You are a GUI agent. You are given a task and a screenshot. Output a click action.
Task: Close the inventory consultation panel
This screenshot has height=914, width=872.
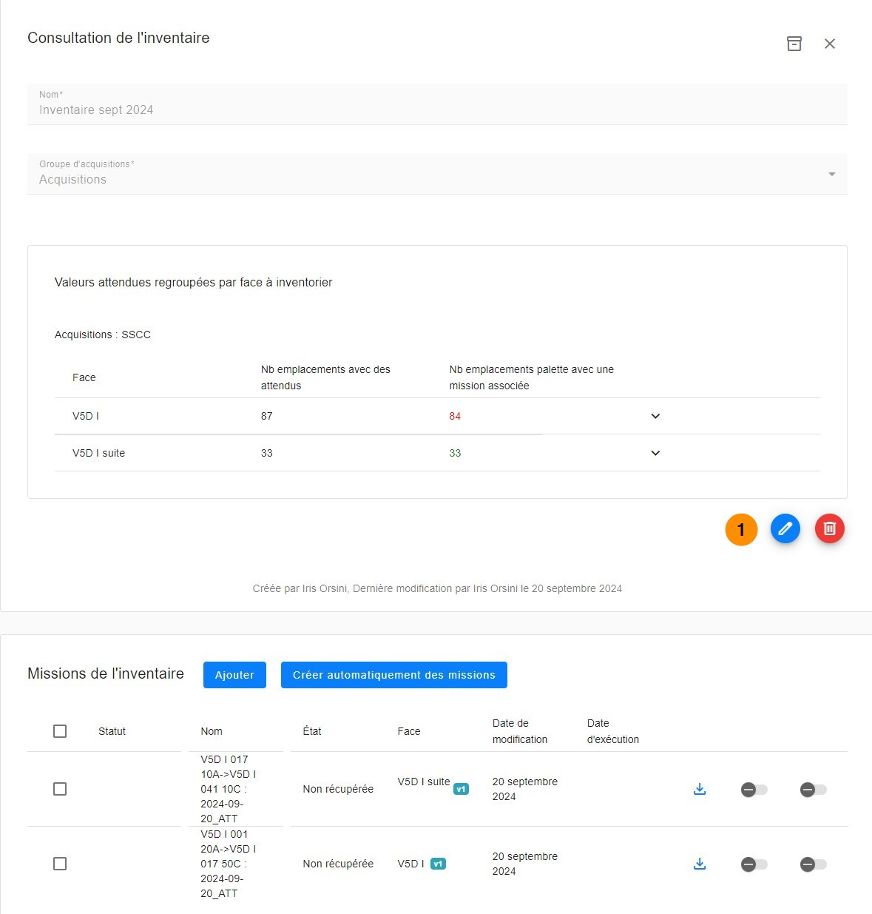coord(830,44)
